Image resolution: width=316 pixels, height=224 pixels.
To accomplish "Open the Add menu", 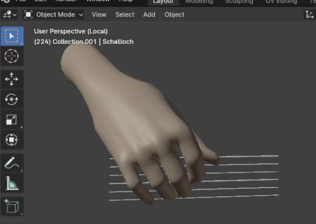I will (149, 15).
